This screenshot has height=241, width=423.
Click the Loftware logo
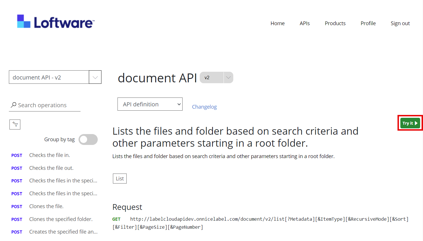coord(56,22)
